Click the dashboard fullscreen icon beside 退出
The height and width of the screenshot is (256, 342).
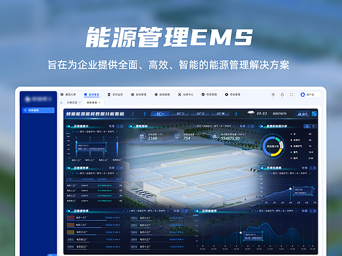(314, 114)
